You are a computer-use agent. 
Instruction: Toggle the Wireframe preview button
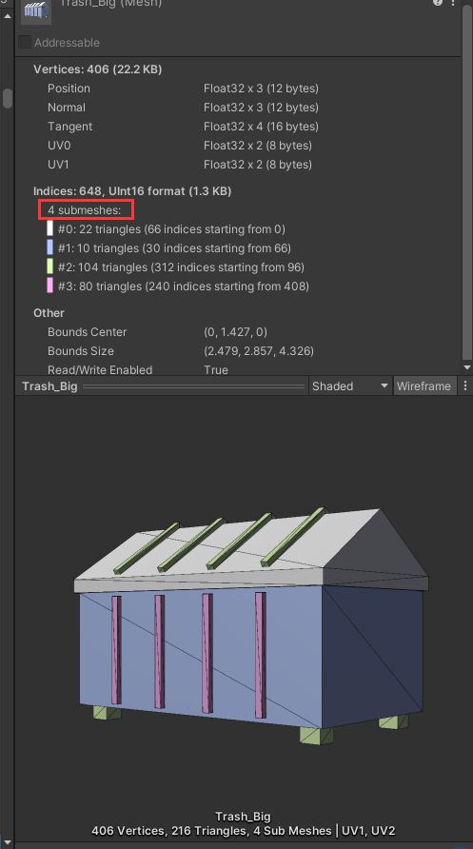[424, 386]
